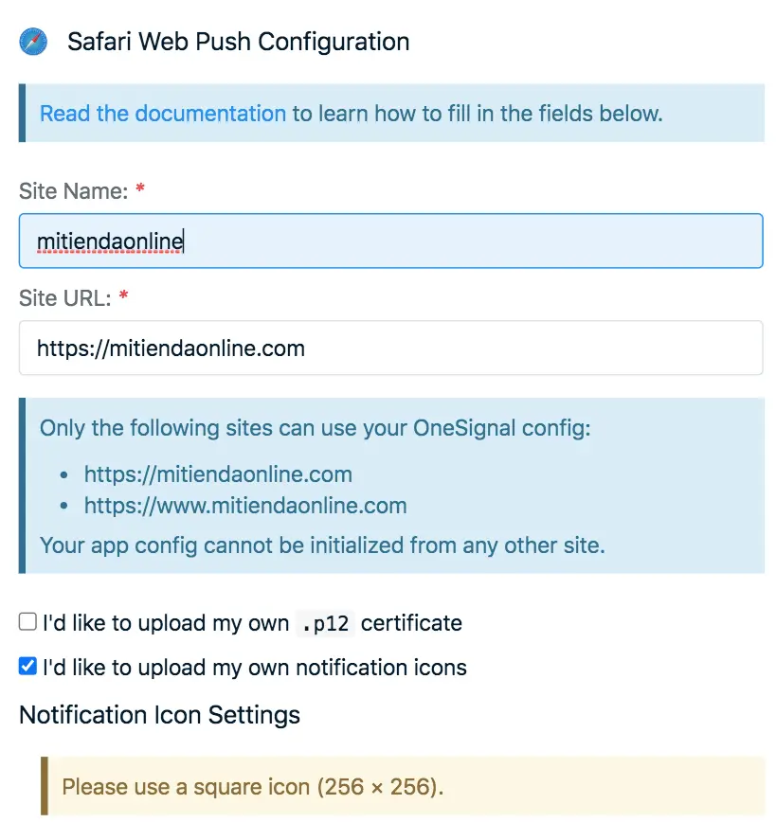This screenshot has width=776, height=822.
Task: Click the Notification Icon Settings heading
Action: (158, 715)
